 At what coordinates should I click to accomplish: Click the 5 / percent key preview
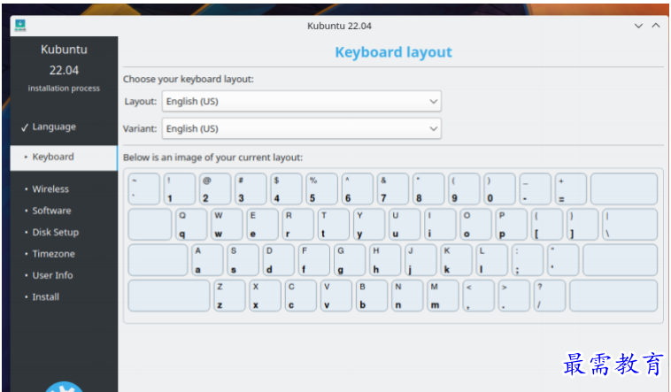(x=321, y=188)
